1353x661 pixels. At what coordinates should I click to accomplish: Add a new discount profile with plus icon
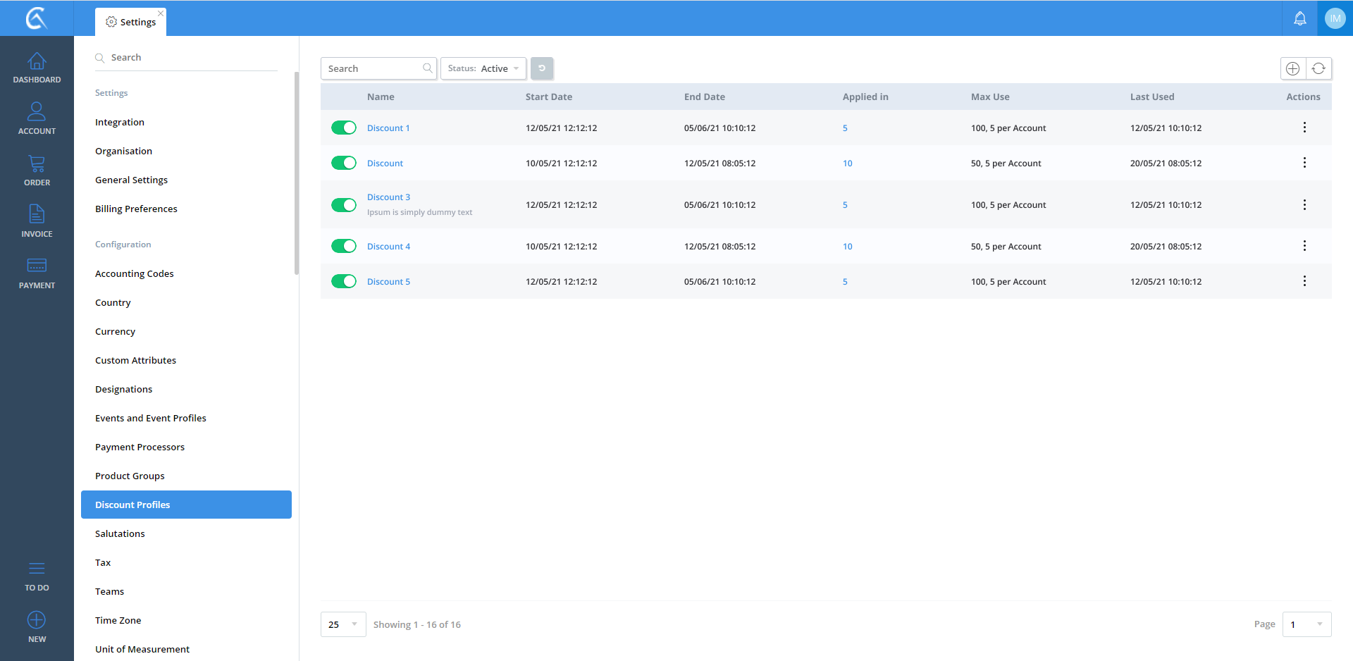(1292, 68)
